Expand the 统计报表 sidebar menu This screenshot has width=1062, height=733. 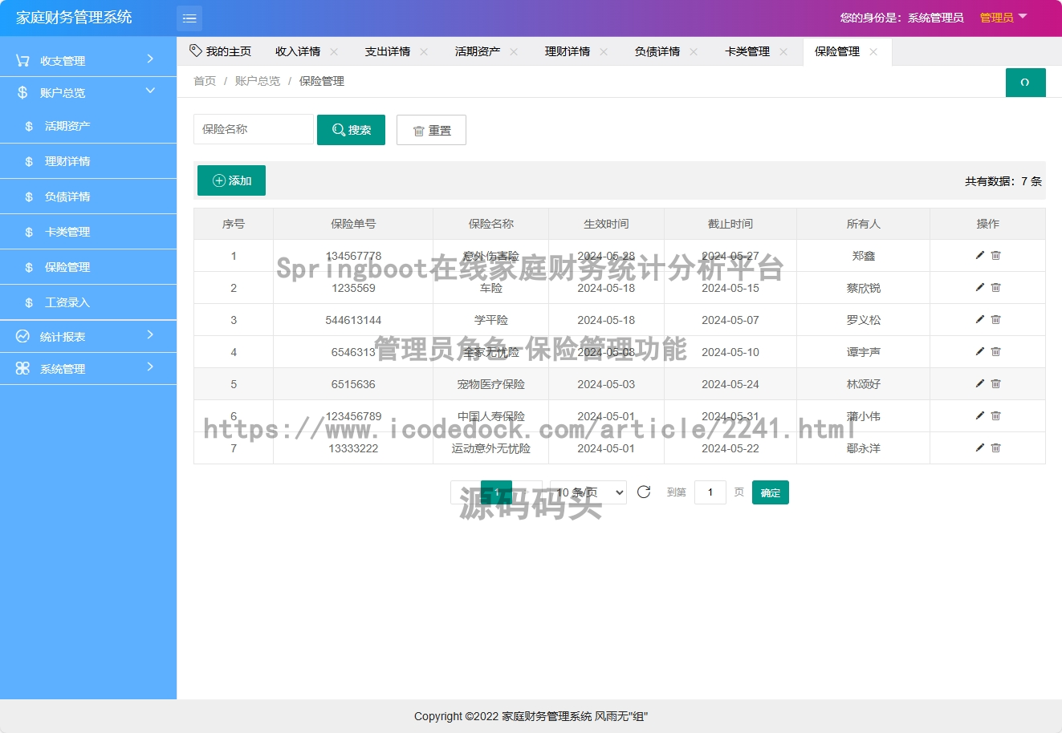pyautogui.click(x=88, y=336)
